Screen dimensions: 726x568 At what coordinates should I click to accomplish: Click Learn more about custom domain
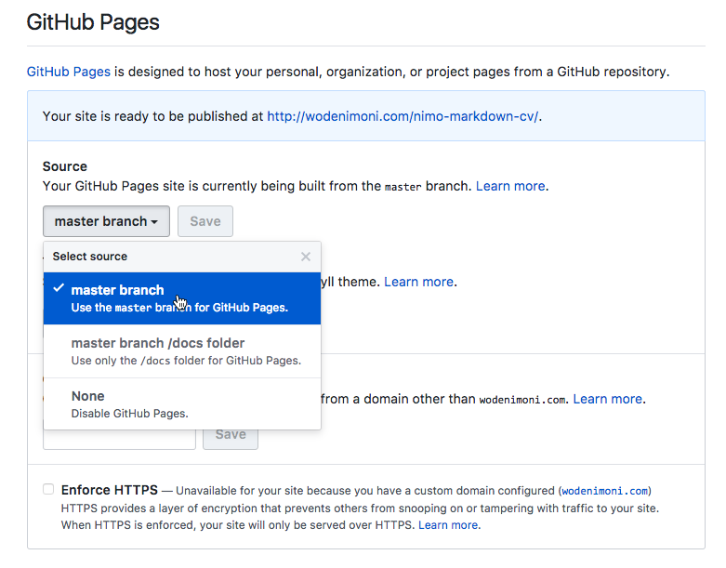tap(607, 399)
